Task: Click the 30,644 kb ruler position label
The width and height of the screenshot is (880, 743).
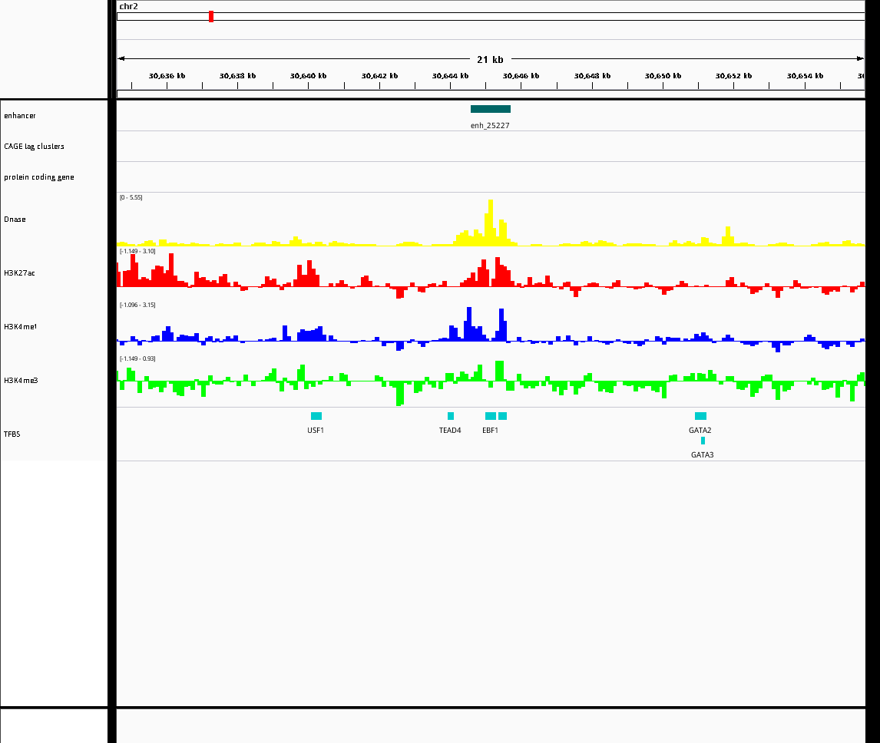Action: 450,76
